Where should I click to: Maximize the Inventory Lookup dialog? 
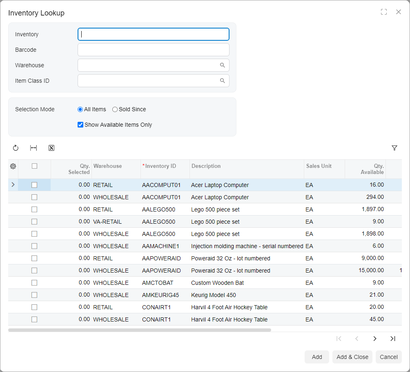coord(383,12)
